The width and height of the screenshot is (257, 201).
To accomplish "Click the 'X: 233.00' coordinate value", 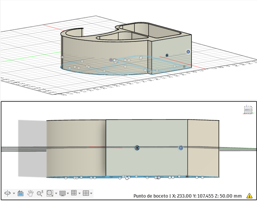I will coord(182,196).
